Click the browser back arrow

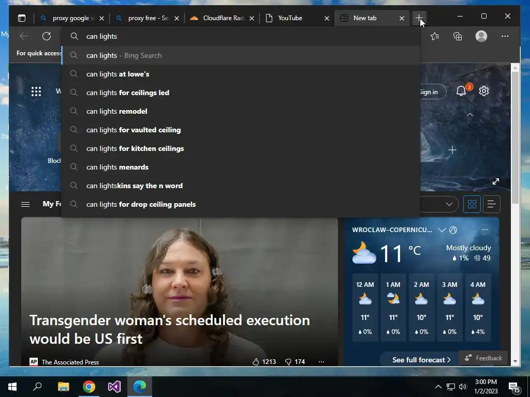tap(24, 36)
